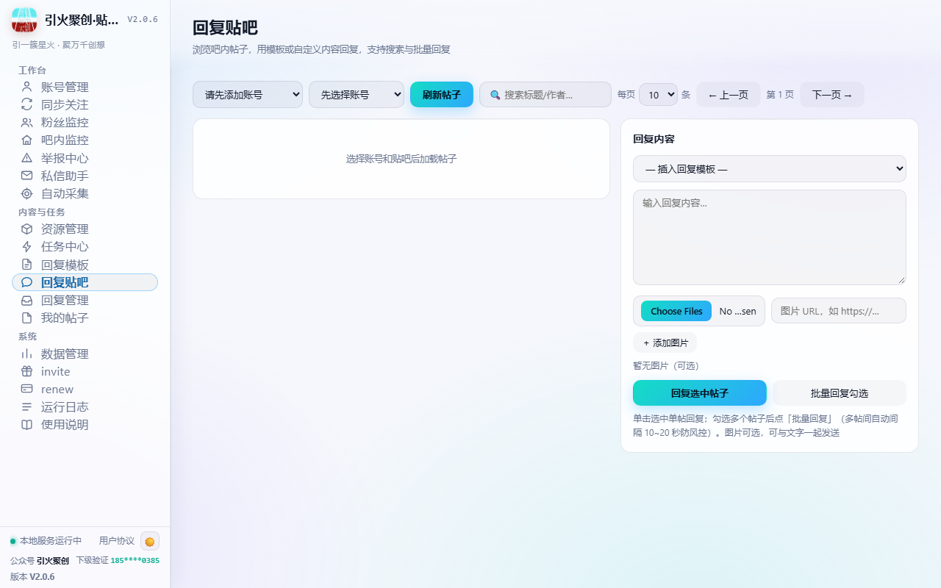This screenshot has width=941, height=588.
Task: Click the 回复选中帖子 button
Action: [700, 393]
